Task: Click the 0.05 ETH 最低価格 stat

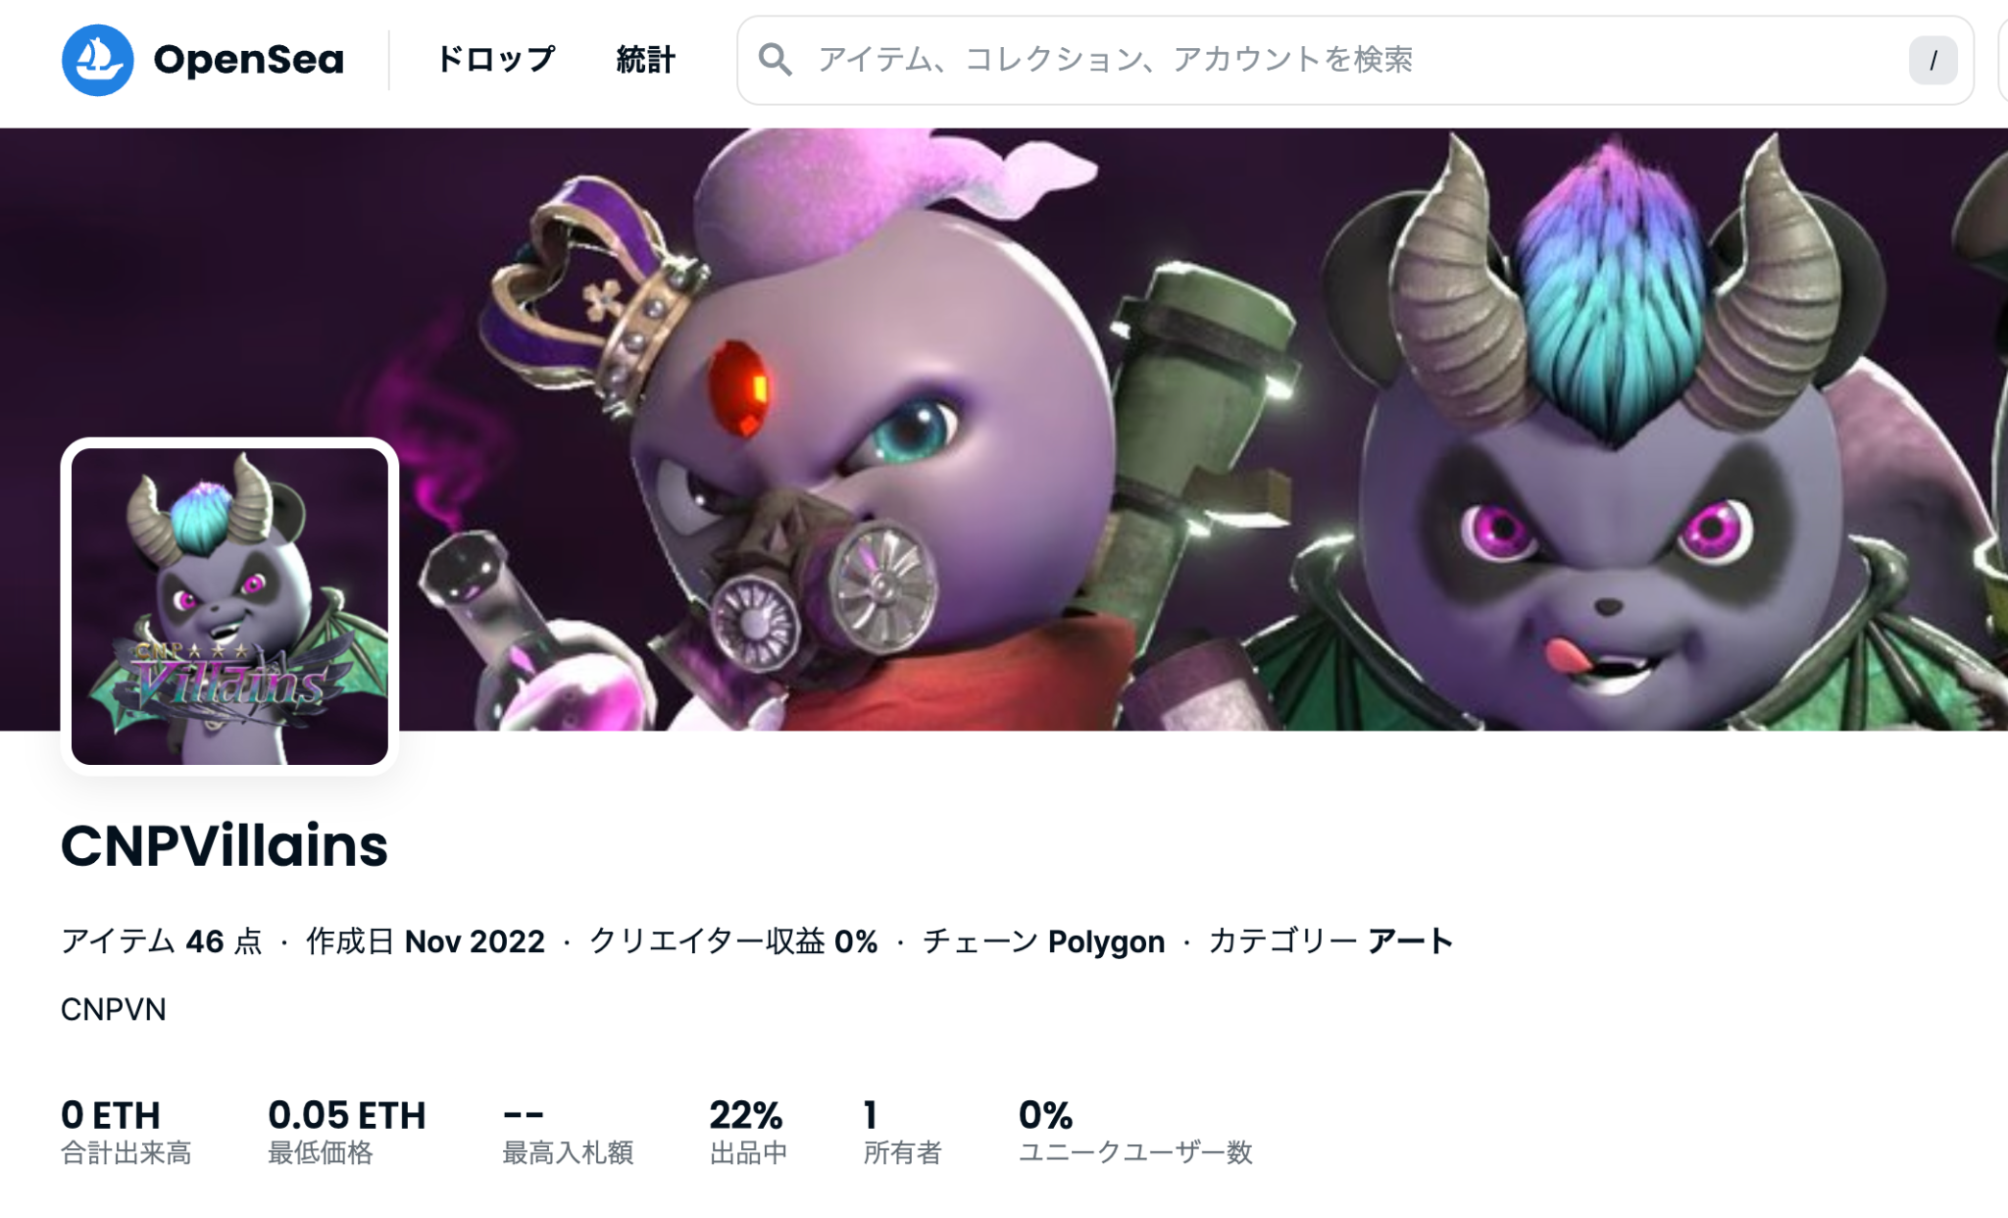Action: tap(346, 1132)
